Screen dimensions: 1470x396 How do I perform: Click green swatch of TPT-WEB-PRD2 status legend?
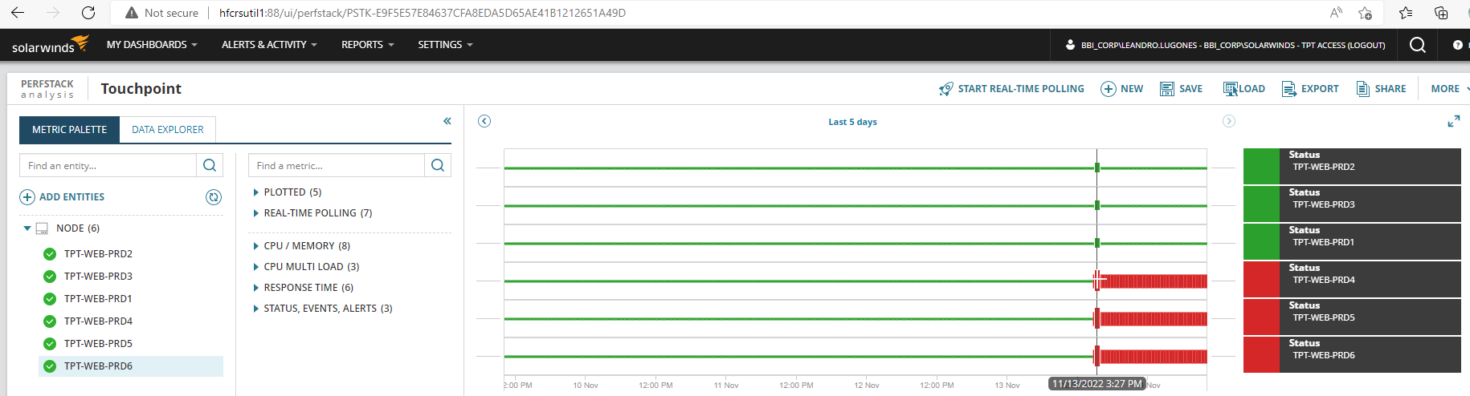tap(1261, 167)
